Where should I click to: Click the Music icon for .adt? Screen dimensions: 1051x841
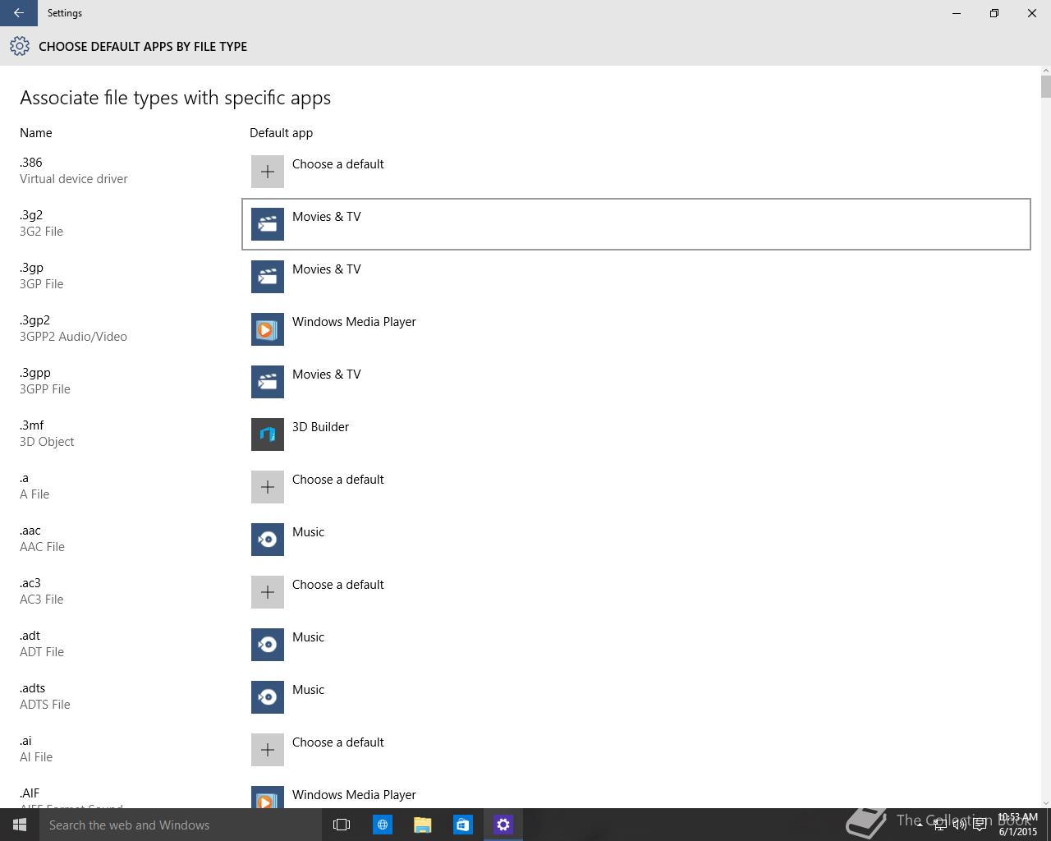268,645
